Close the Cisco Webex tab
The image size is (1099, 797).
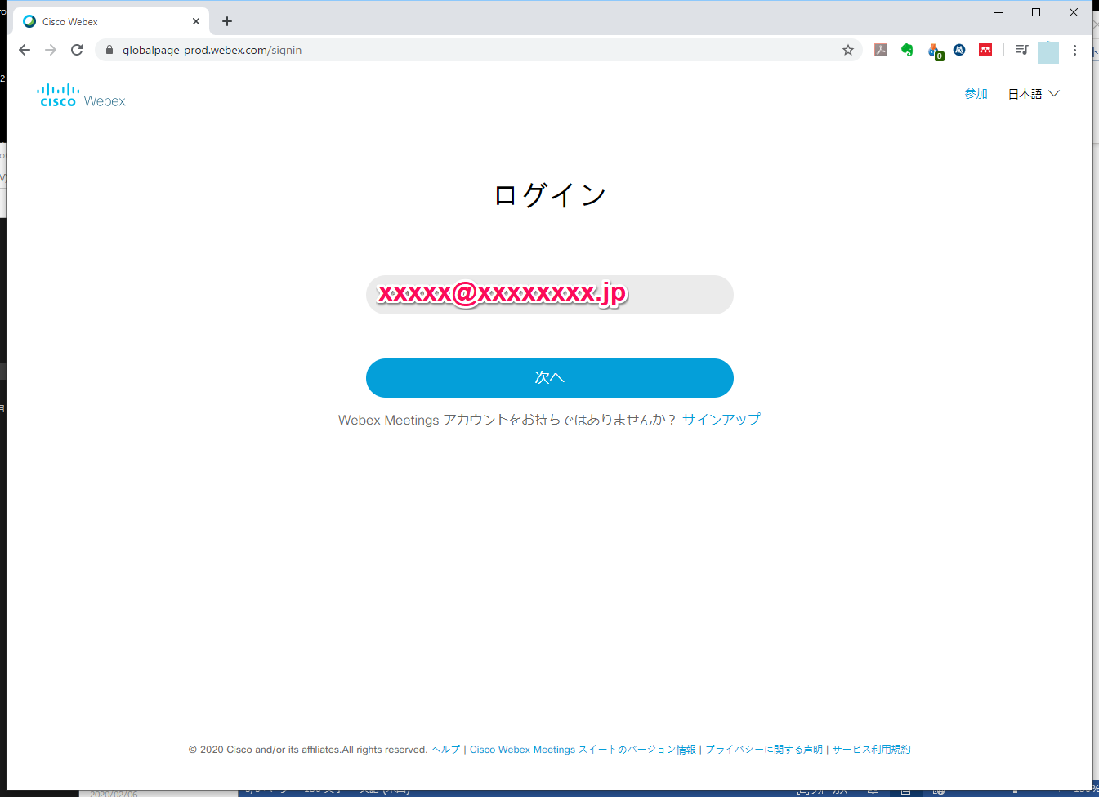click(196, 21)
